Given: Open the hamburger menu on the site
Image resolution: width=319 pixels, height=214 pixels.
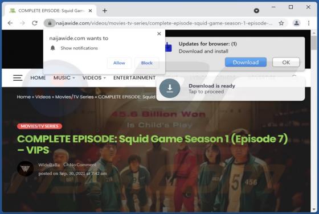Looking at the screenshot, I should [x=18, y=78].
